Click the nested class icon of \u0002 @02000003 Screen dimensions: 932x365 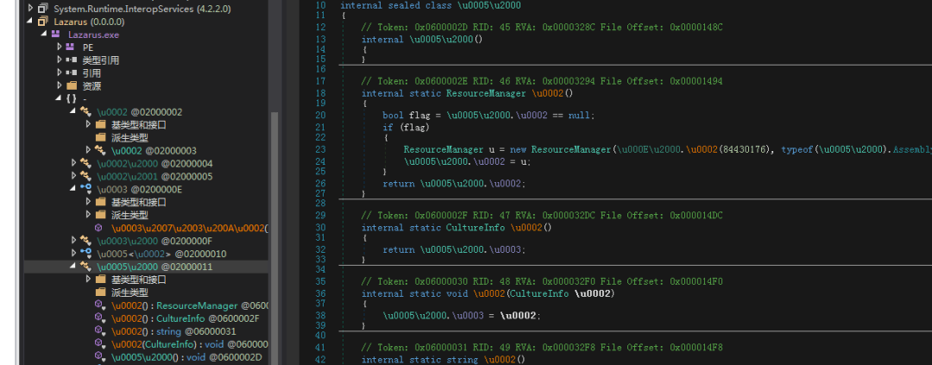click(x=100, y=150)
